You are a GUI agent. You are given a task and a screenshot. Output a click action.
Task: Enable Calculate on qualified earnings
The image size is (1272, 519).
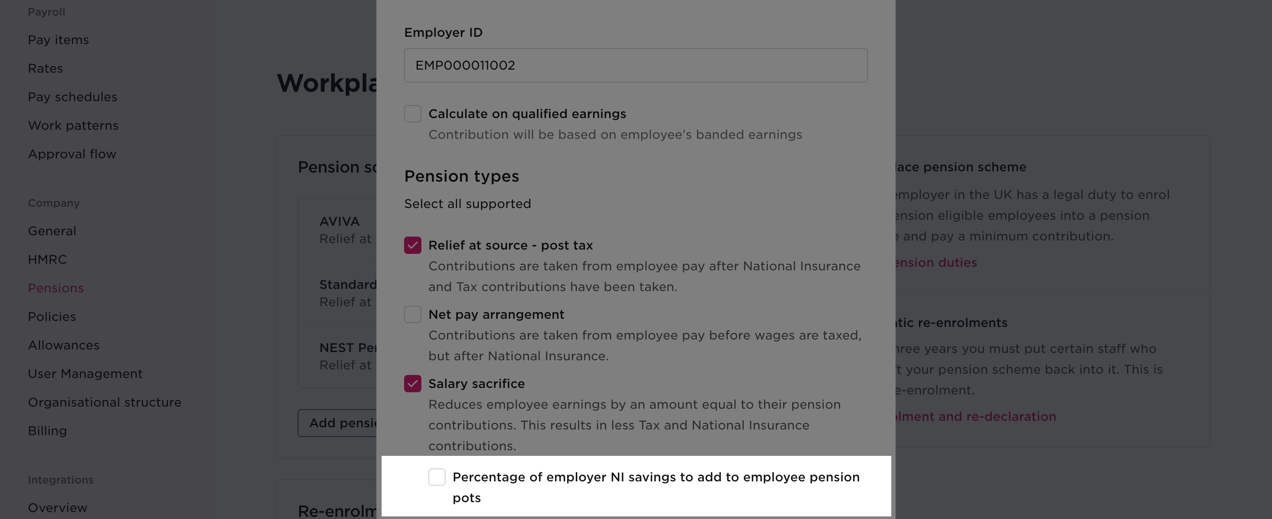412,114
